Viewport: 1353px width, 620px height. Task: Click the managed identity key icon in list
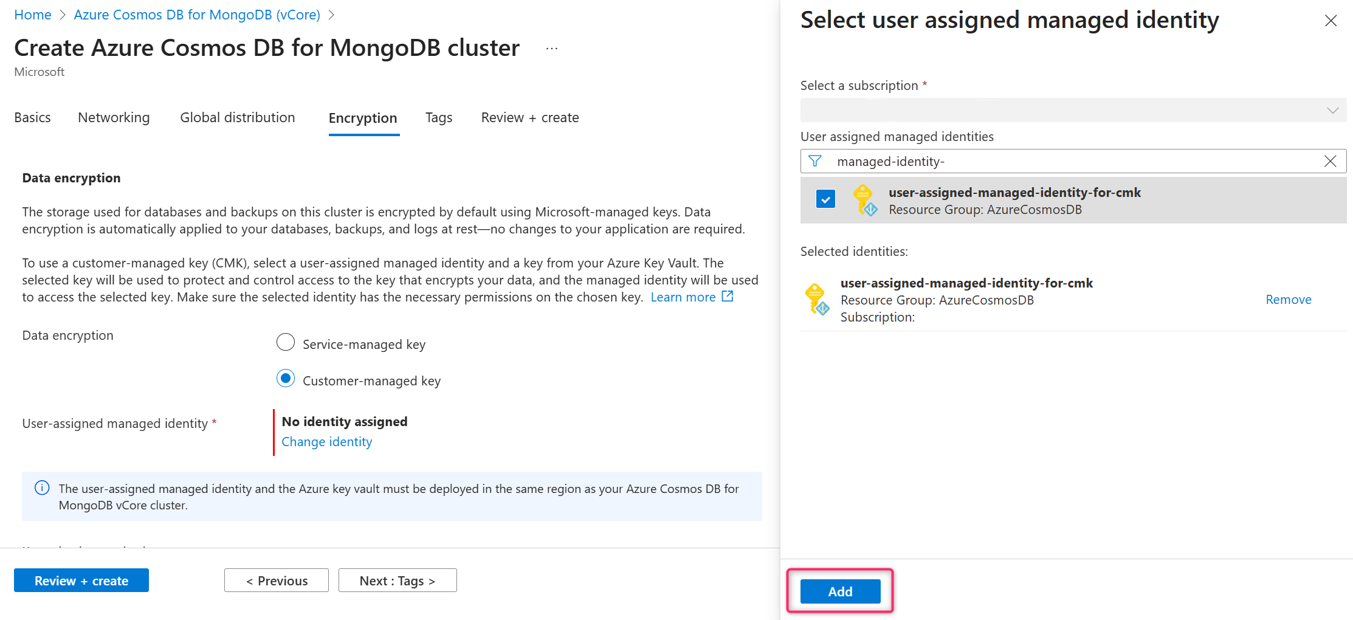coord(864,200)
